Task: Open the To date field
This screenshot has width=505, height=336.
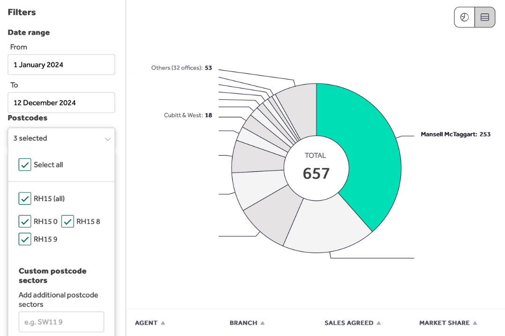Action: [61, 102]
